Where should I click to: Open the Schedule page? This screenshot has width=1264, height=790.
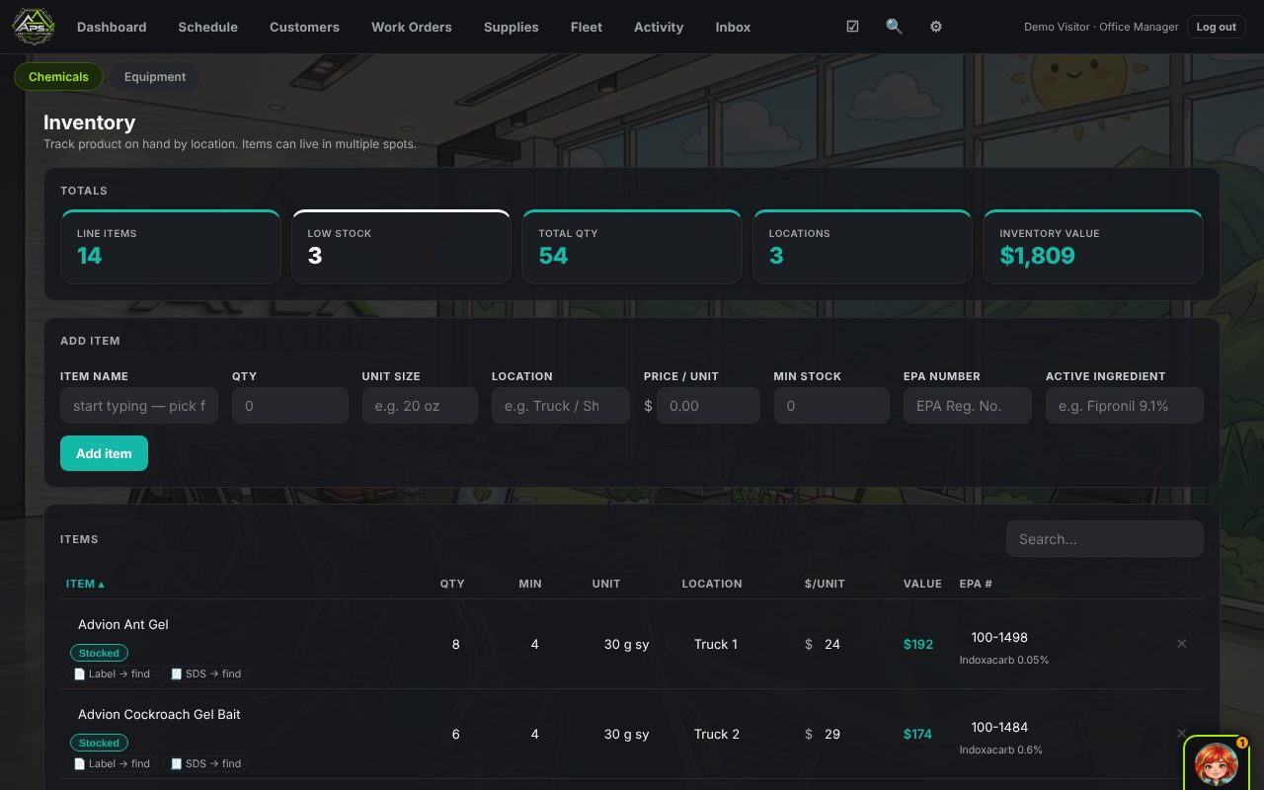pyautogui.click(x=207, y=27)
